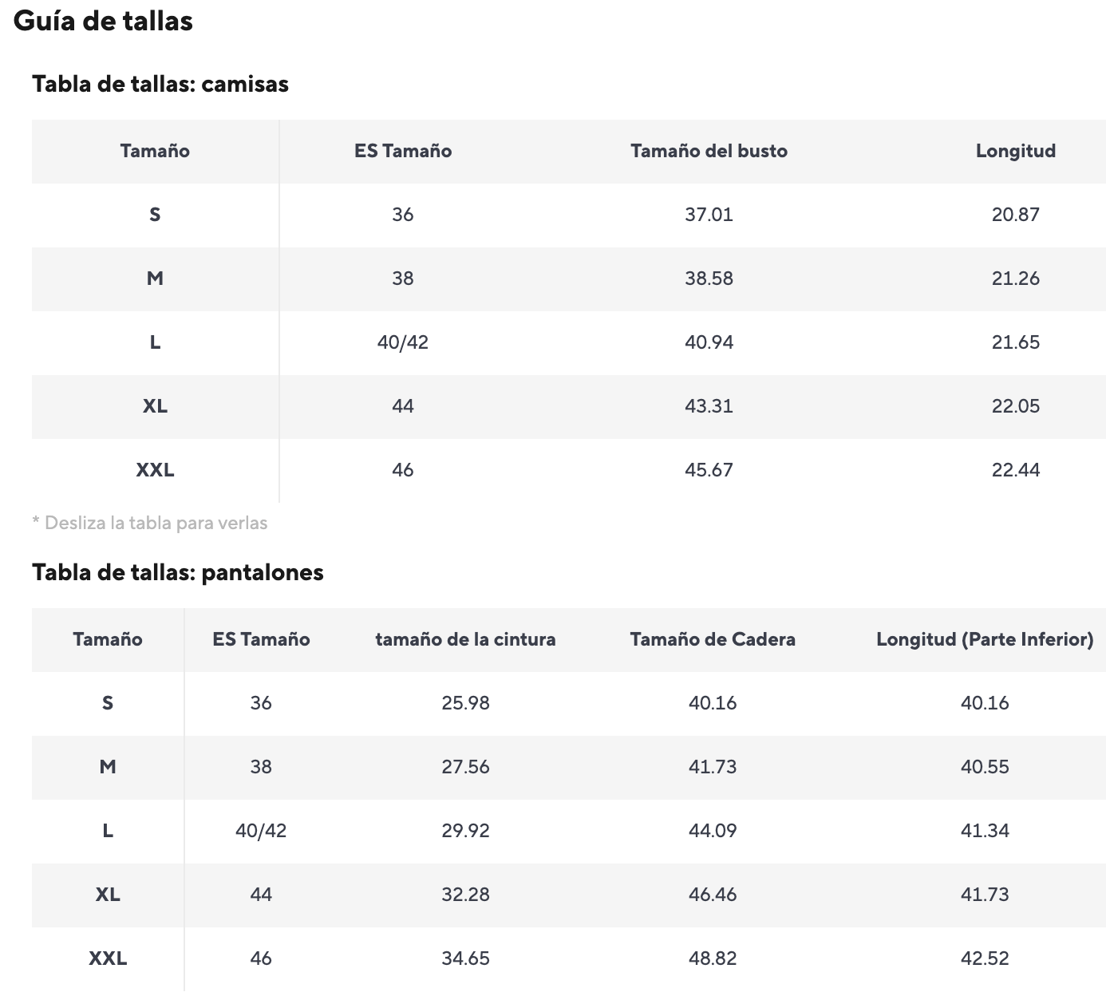
Task: Select the Tabla de tallas: camisas title
Action: (x=160, y=84)
